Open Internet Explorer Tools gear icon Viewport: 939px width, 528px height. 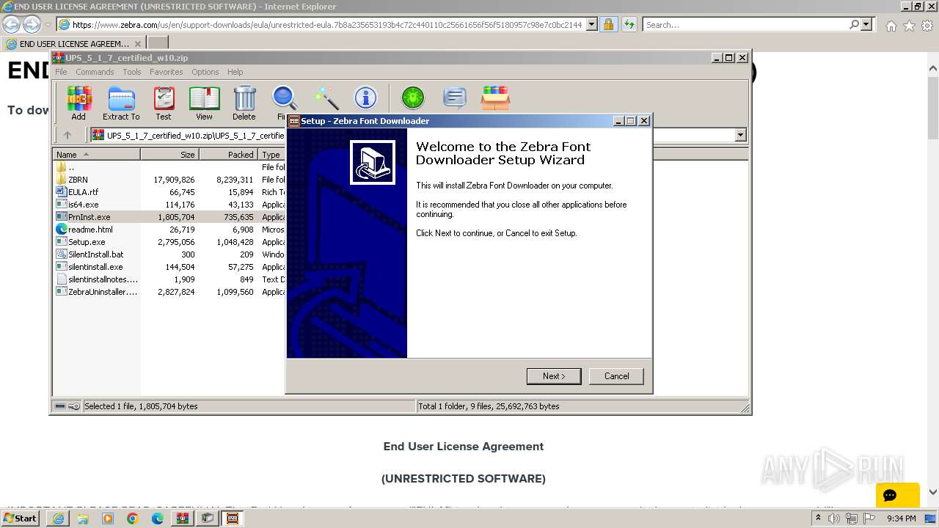point(927,26)
